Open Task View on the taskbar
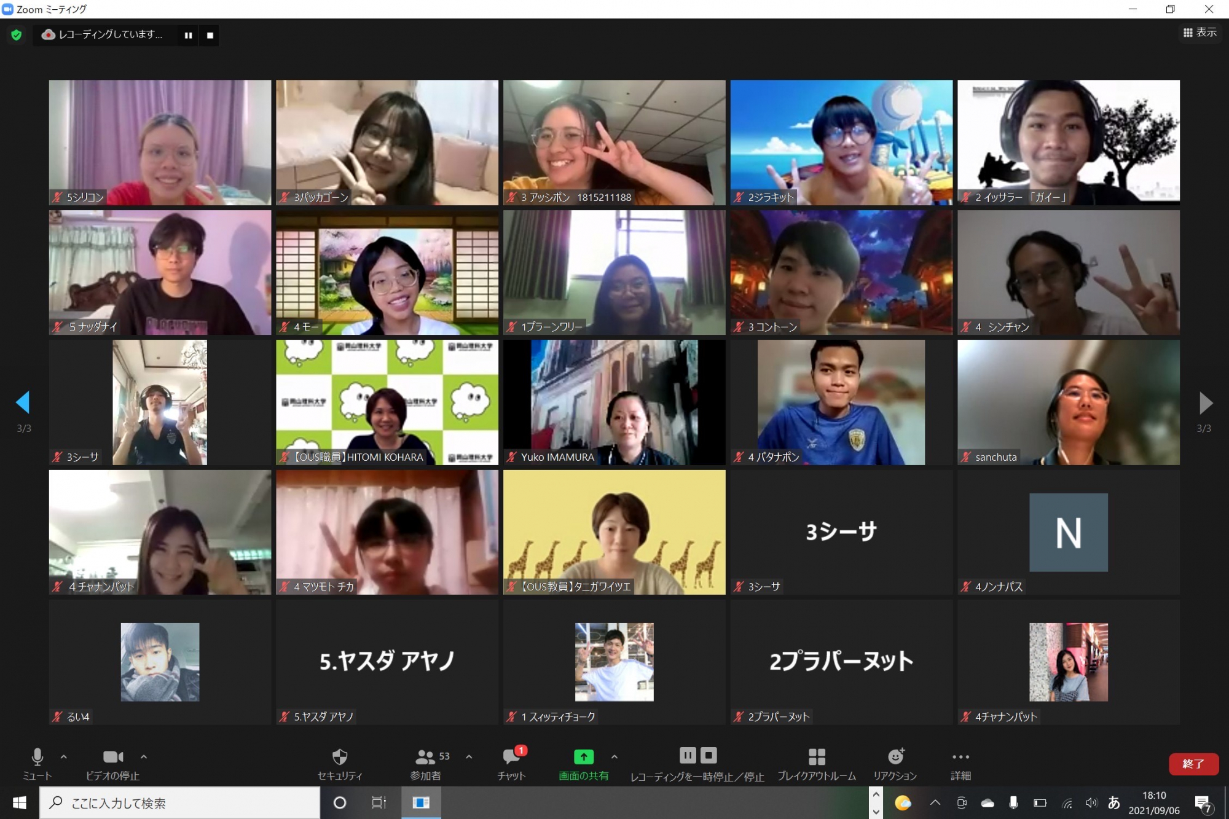The image size is (1229, 819). (379, 802)
